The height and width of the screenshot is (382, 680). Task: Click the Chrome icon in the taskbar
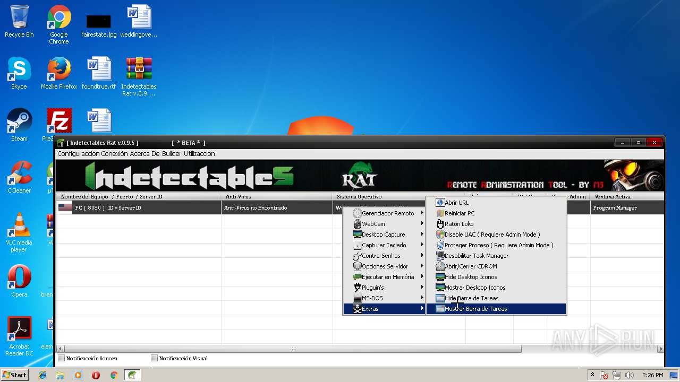tap(113, 375)
